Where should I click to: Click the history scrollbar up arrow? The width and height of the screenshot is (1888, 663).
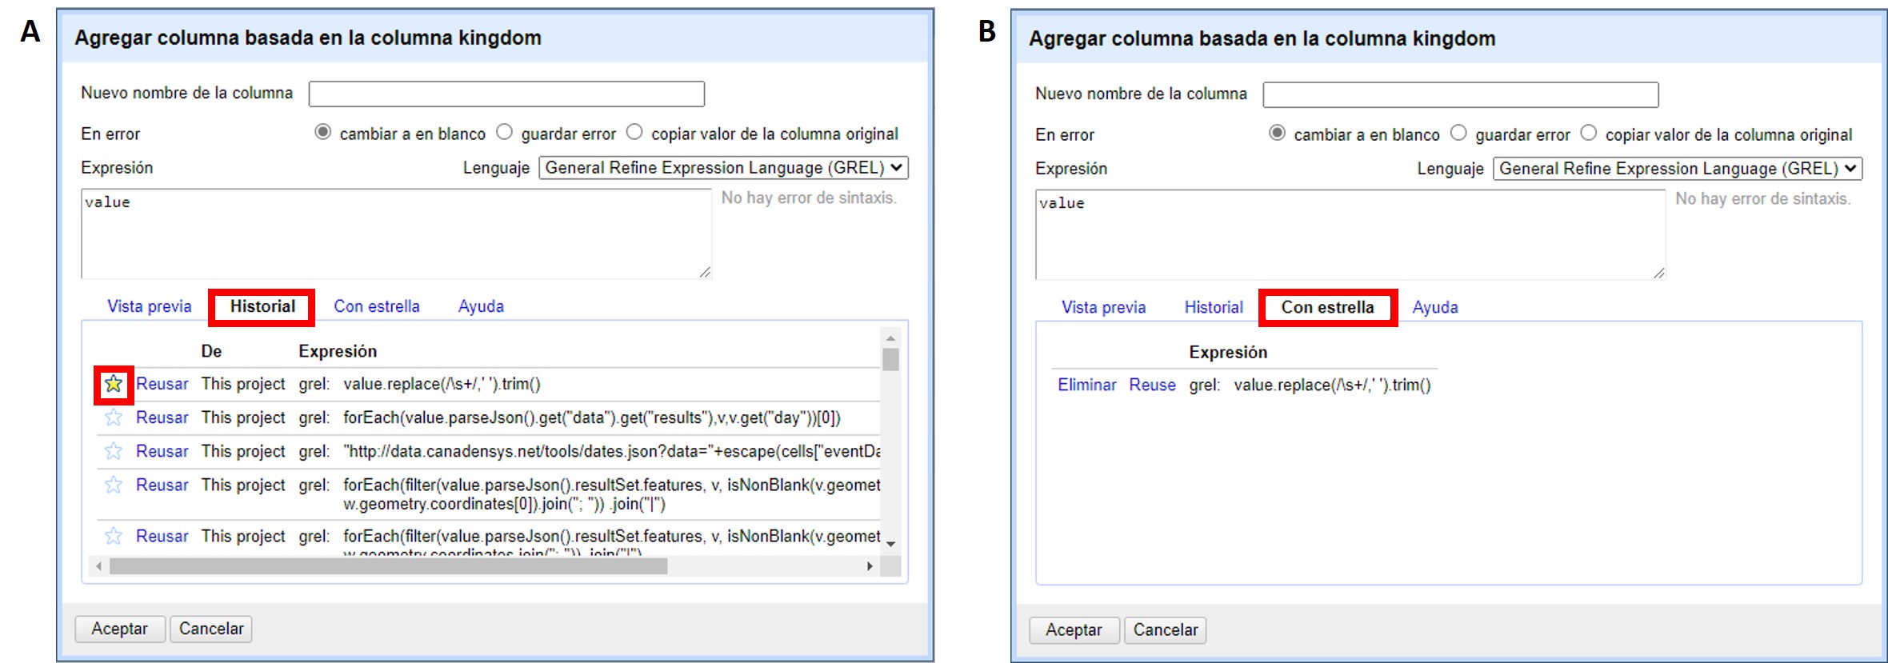click(890, 338)
